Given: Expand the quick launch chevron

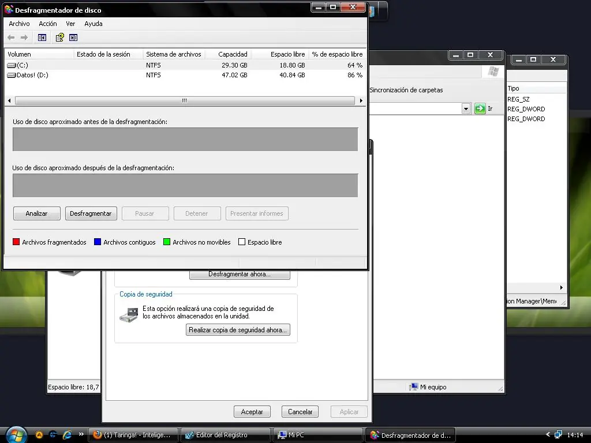Looking at the screenshot, I should [x=81, y=434].
